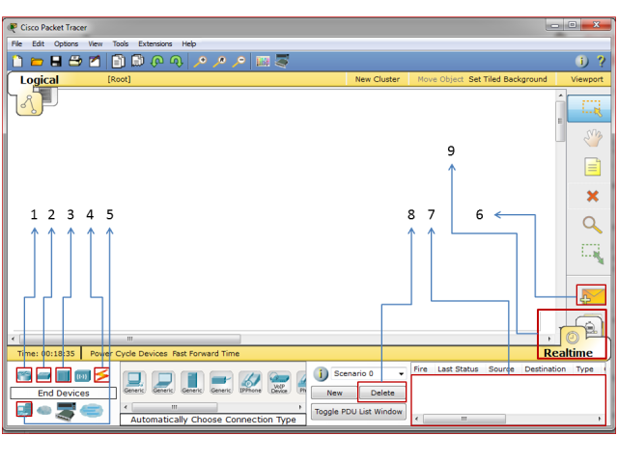Open the Activity Wizard toolbar icon
618x463 pixels.
click(95, 61)
